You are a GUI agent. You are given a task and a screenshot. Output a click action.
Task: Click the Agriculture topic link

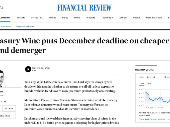click(x=6, y=26)
